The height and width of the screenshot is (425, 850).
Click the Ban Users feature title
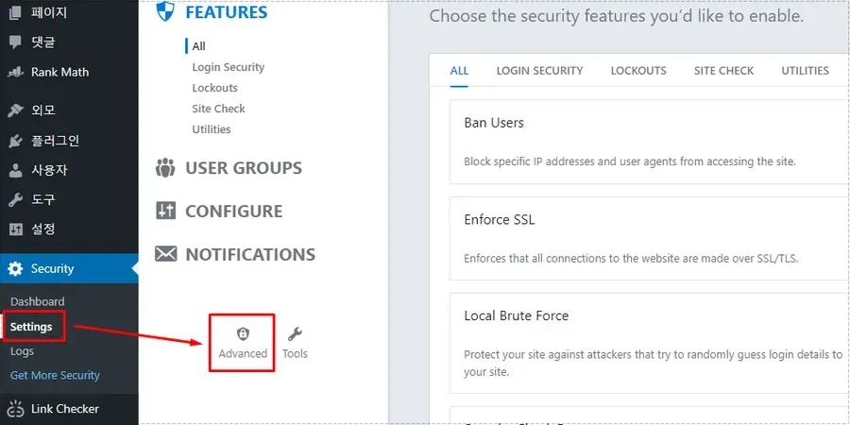tap(494, 123)
